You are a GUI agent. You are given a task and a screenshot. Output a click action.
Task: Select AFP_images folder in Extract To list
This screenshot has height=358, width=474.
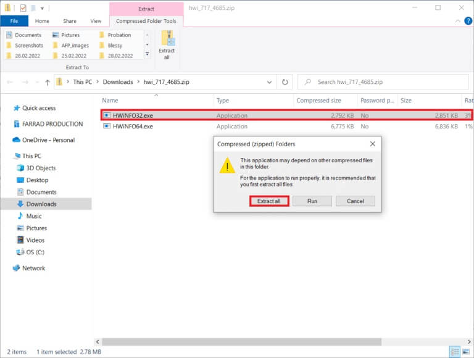coord(71,45)
